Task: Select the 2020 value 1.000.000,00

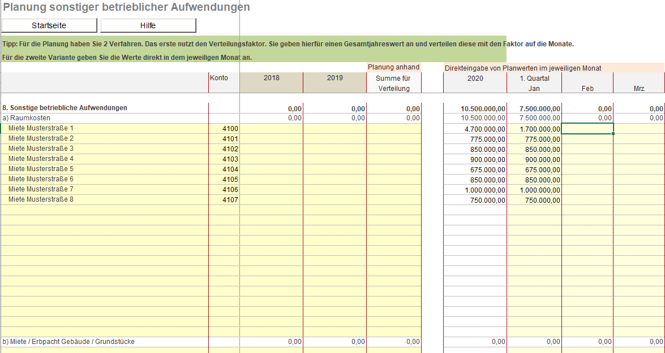Action: coord(485,190)
